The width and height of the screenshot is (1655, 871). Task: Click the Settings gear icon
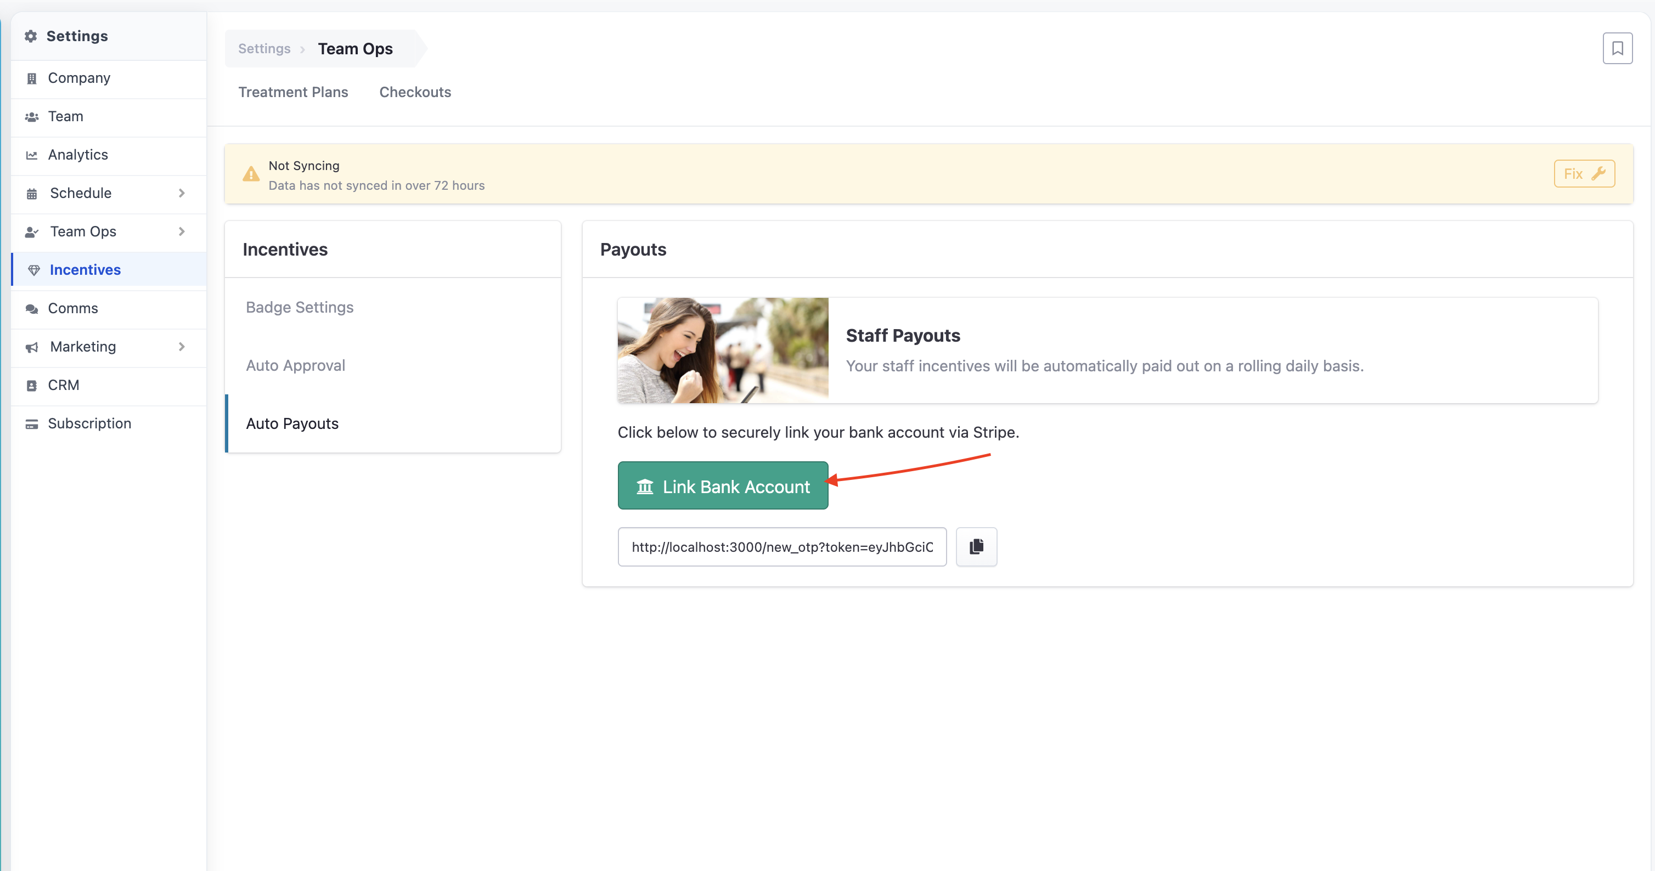click(31, 36)
